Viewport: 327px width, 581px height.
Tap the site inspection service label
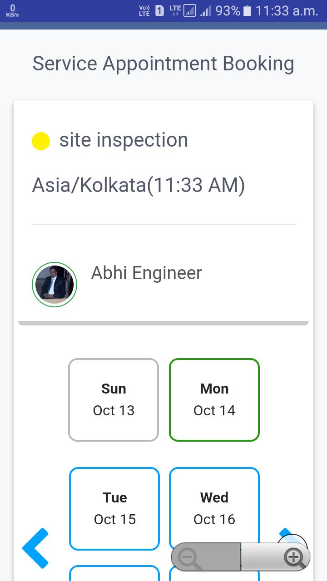(124, 140)
